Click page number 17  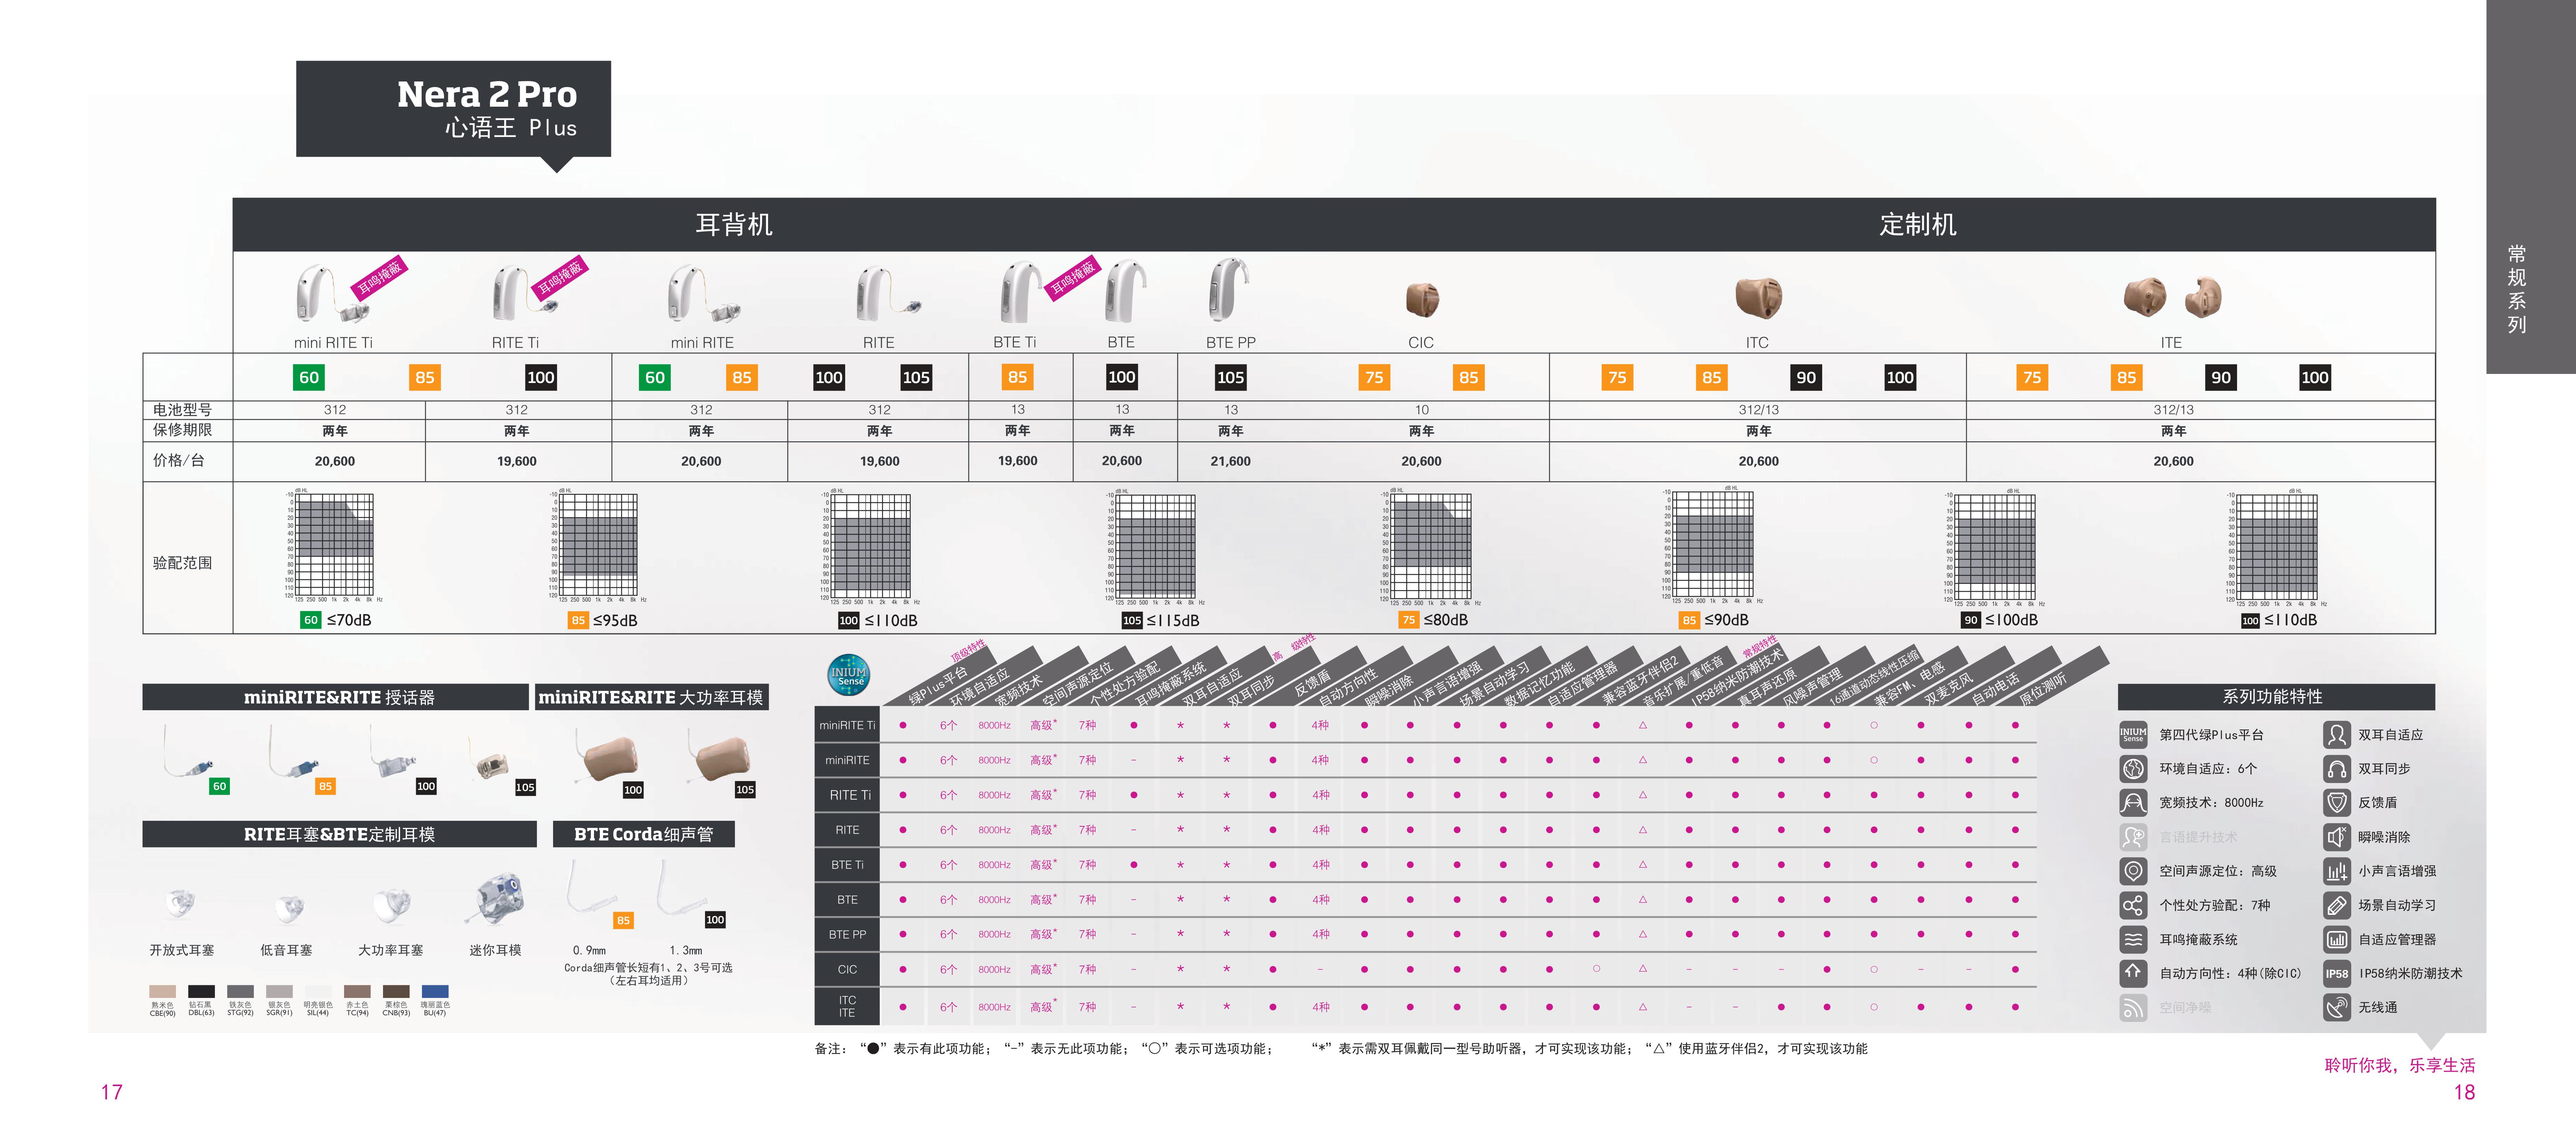[x=111, y=1092]
